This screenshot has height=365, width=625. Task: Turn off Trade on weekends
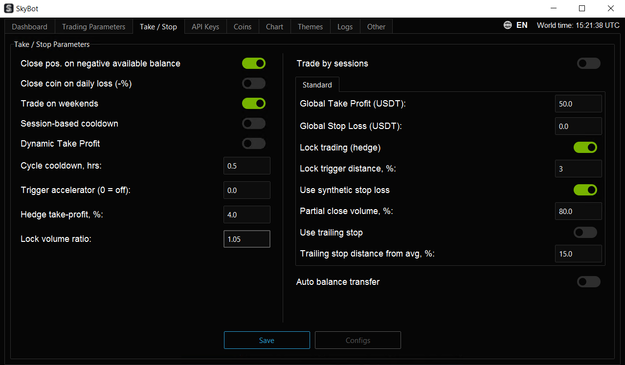click(x=254, y=104)
